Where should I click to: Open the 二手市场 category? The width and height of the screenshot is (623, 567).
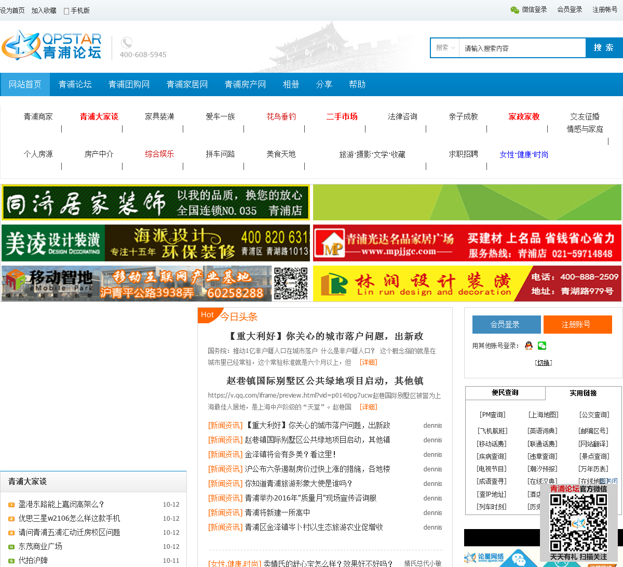(342, 117)
